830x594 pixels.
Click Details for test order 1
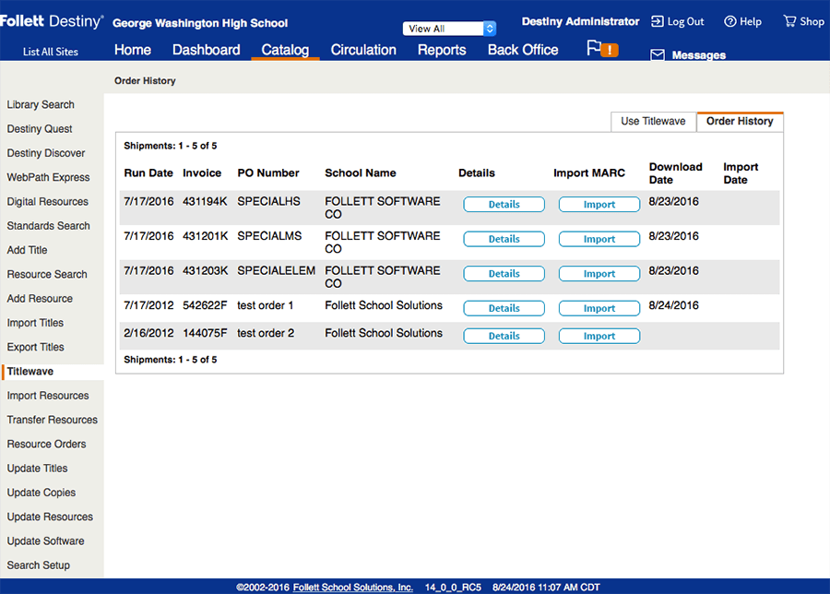point(504,308)
